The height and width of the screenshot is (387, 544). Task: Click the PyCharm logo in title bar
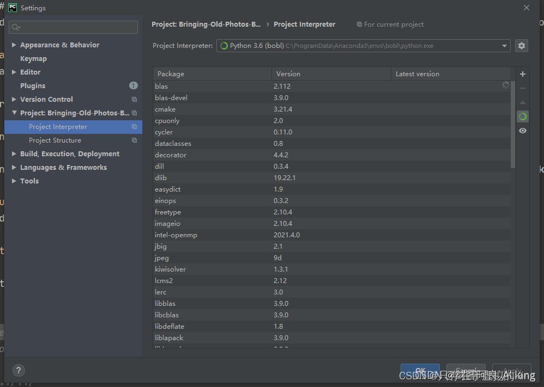click(13, 8)
